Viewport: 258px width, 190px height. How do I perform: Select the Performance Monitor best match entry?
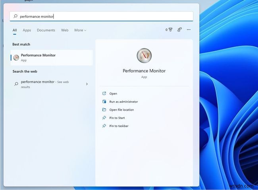(52, 58)
